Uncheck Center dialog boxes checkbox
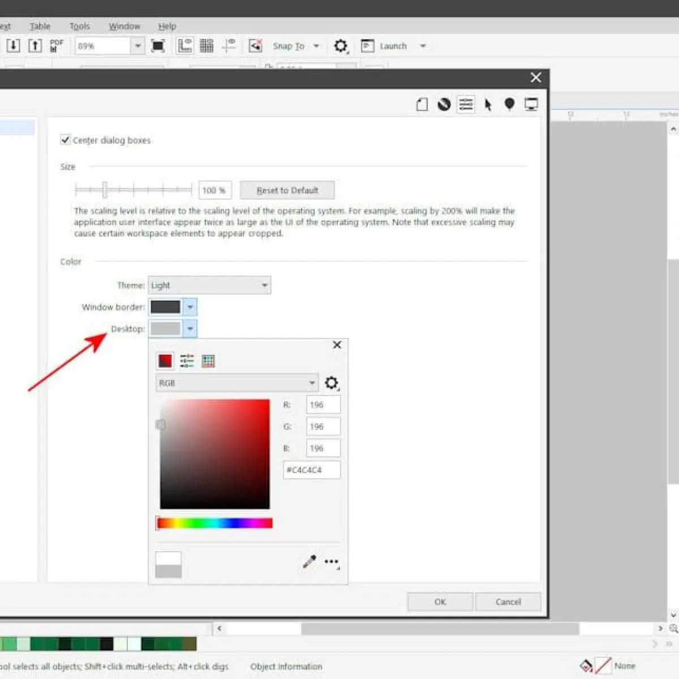 (66, 140)
